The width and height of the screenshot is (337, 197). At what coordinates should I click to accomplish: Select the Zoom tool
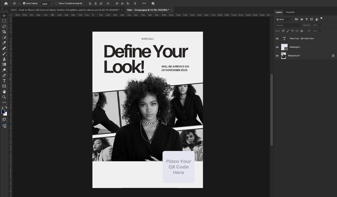4,97
